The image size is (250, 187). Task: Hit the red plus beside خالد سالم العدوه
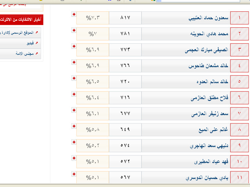tap(74, 78)
